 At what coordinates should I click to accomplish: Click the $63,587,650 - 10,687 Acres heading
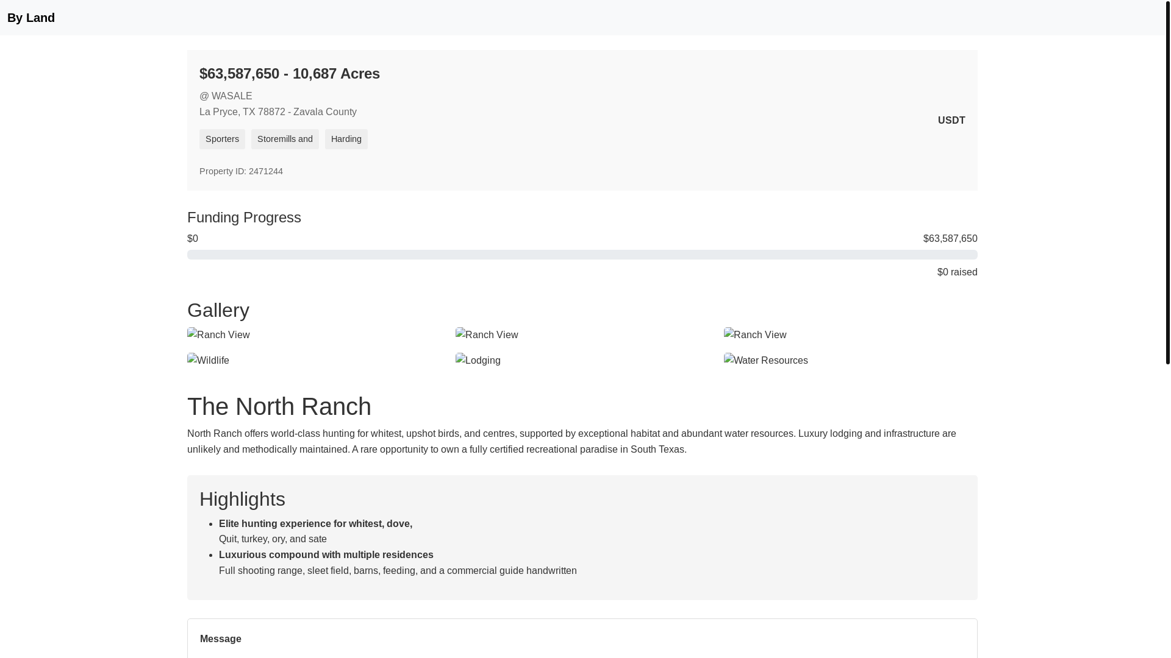290,73
